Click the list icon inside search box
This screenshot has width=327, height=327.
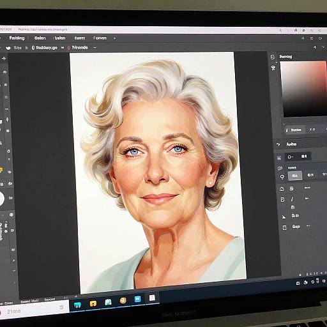pos(61,307)
